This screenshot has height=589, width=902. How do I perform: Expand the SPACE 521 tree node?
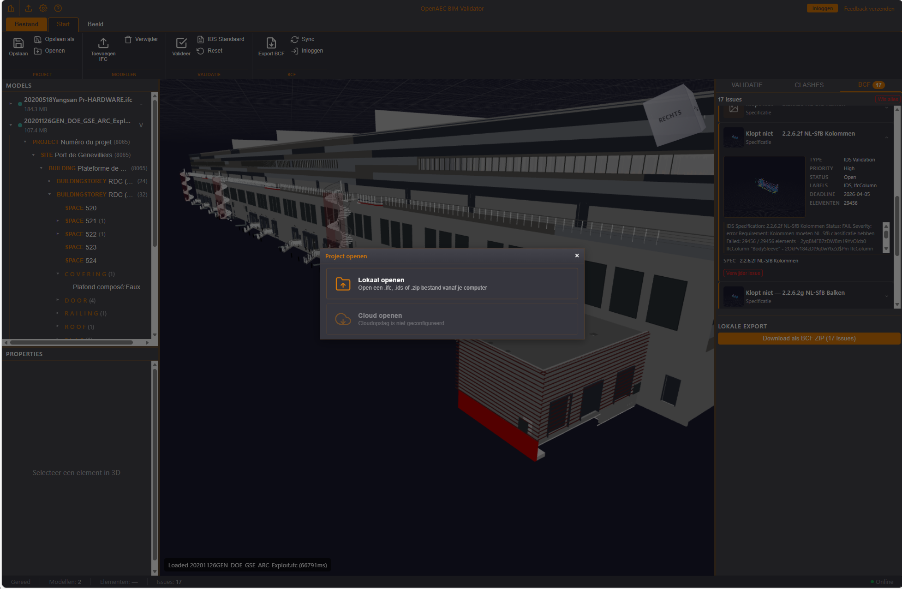tap(59, 221)
